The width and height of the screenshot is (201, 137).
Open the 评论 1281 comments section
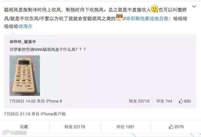[x=125, y=127]
